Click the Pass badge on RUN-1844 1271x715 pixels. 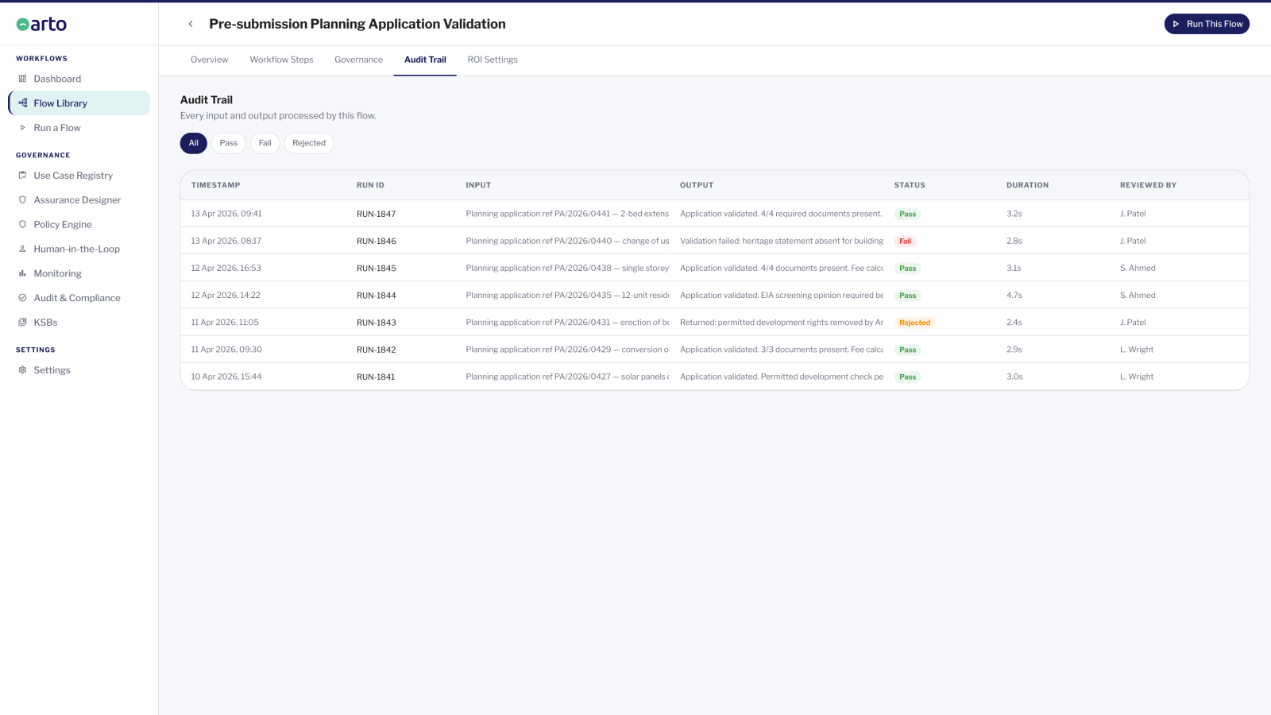[x=907, y=296]
